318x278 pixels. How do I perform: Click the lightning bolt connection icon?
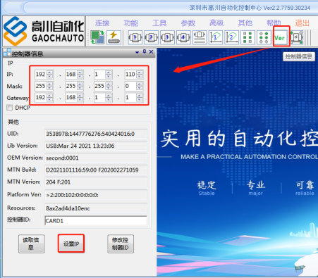coord(114,37)
